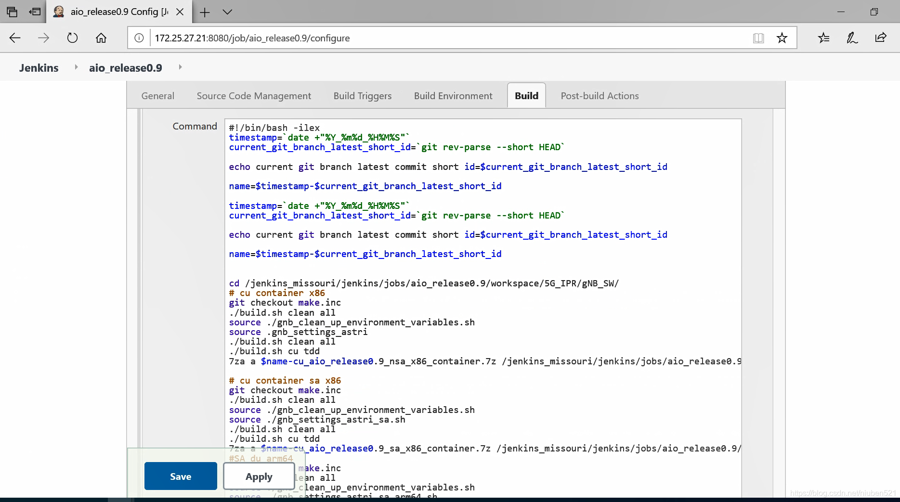Switch to the General tab
The width and height of the screenshot is (900, 502).
158,96
